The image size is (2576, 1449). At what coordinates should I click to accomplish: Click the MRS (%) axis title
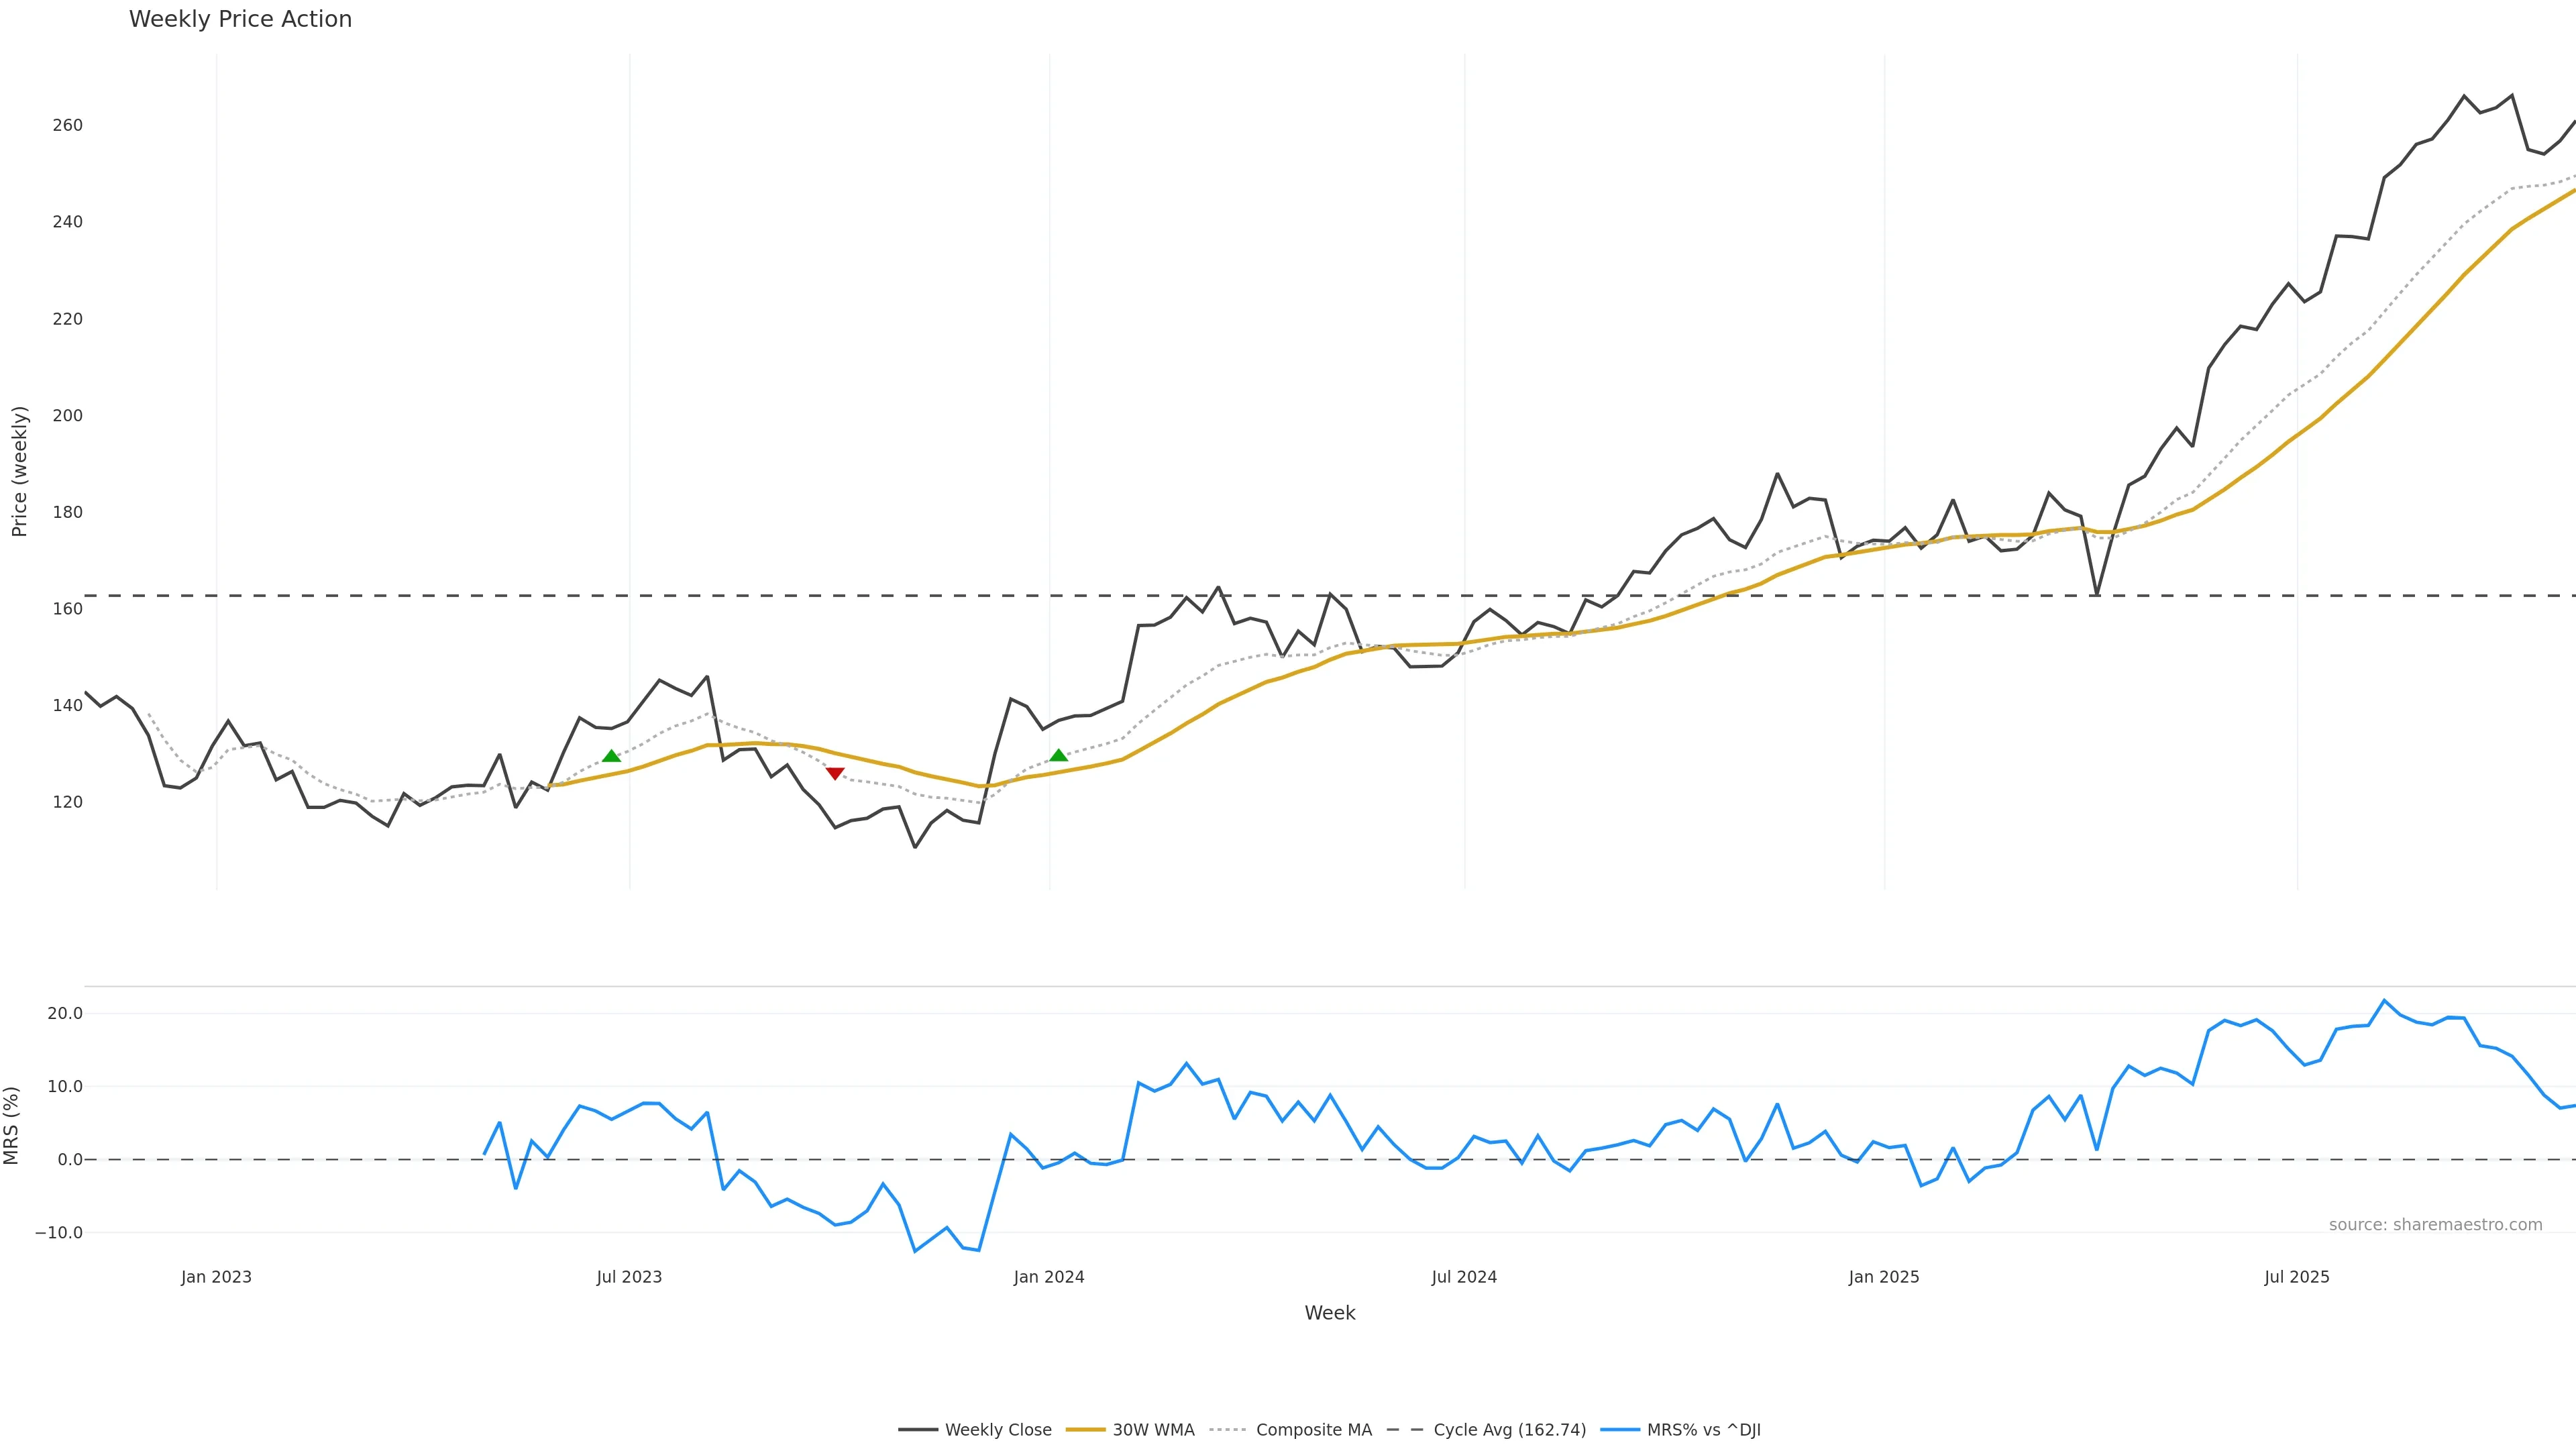click(x=12, y=1125)
